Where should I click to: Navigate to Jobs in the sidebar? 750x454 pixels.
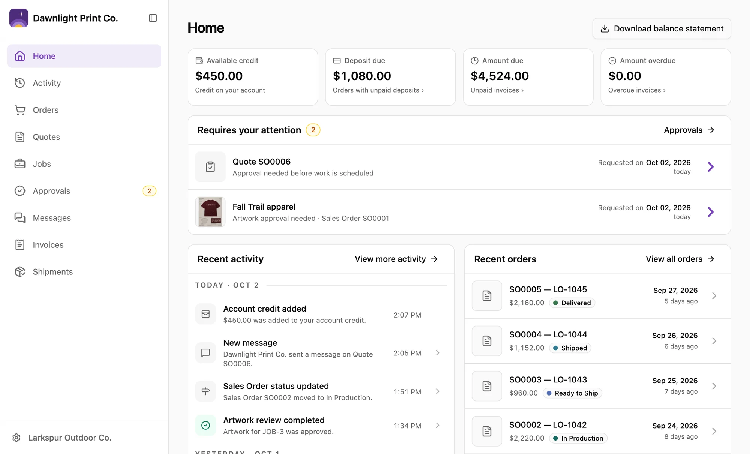click(x=84, y=164)
